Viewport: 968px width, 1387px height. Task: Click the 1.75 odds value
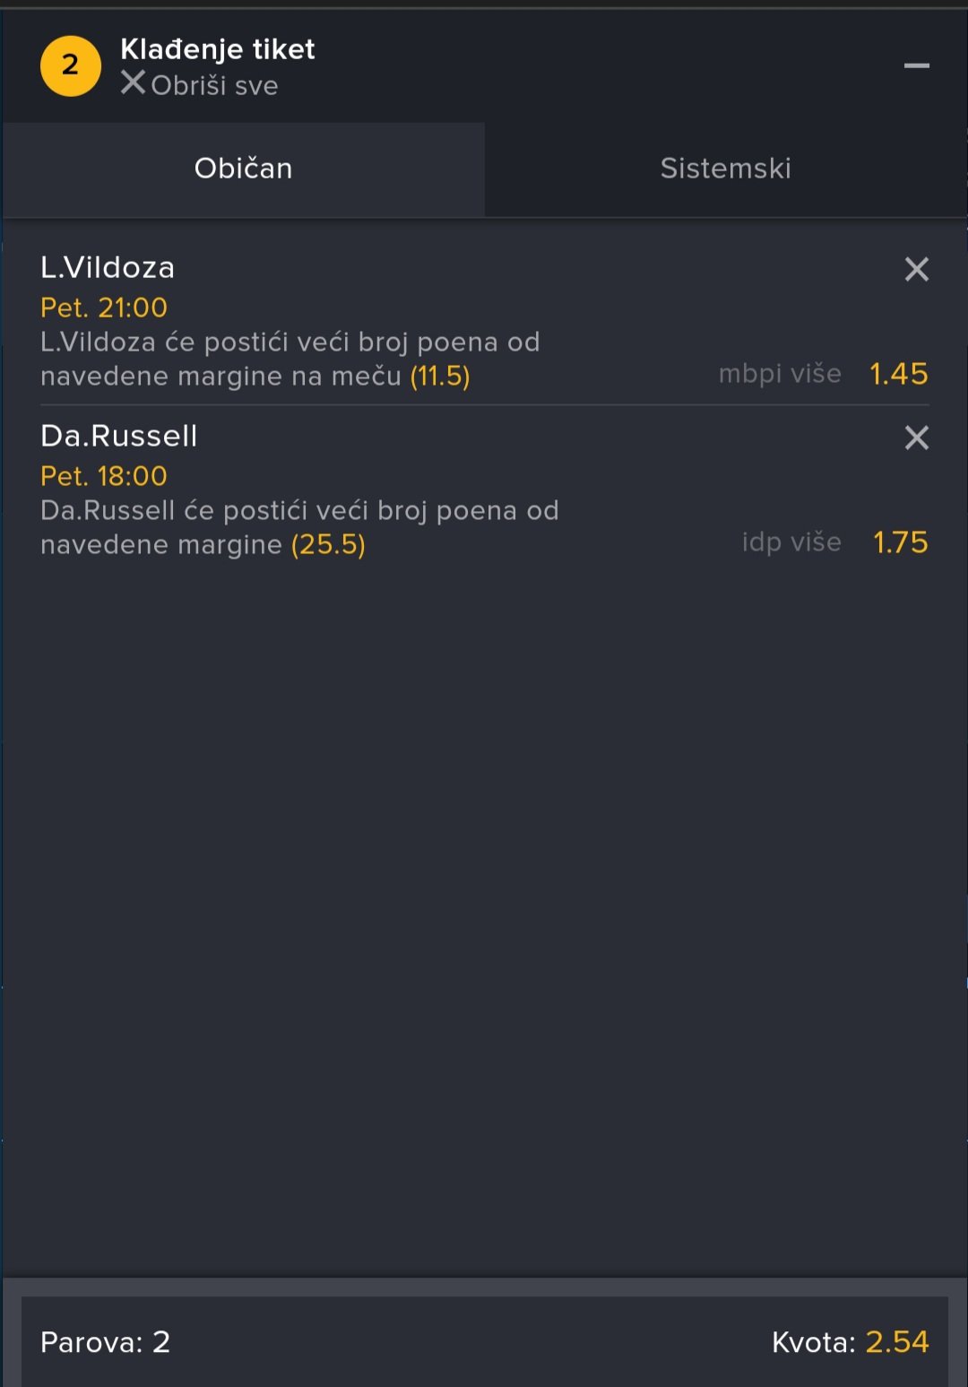(900, 542)
